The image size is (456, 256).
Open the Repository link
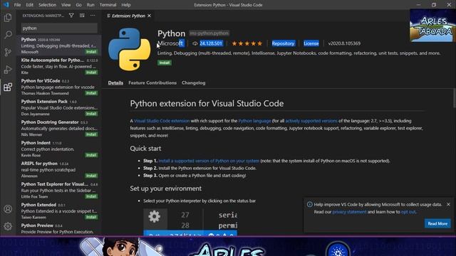coord(283,43)
